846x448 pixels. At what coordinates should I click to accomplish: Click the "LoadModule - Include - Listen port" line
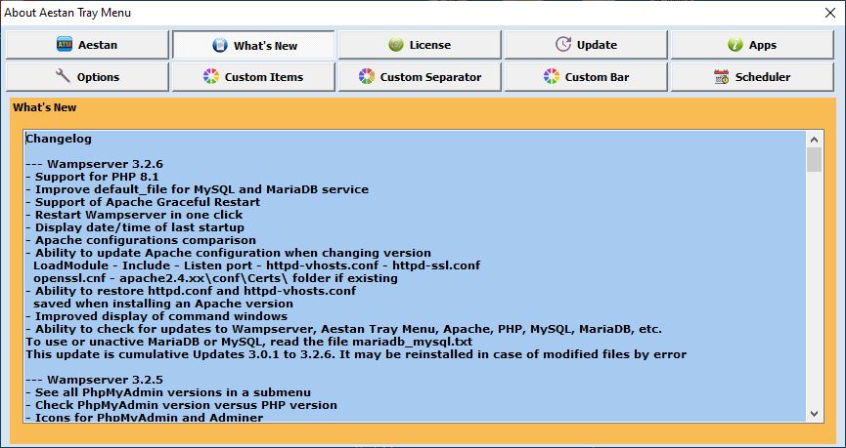(257, 265)
